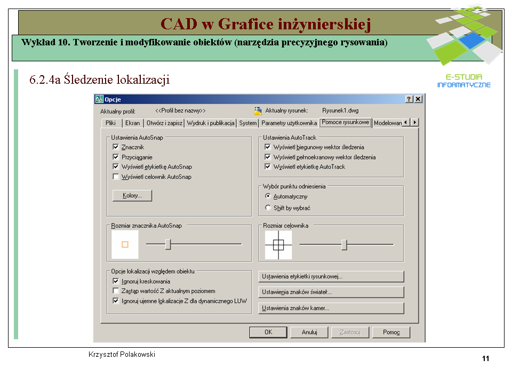Click the slide page number 11
This screenshot has width=512, height=384.
[x=485, y=358]
